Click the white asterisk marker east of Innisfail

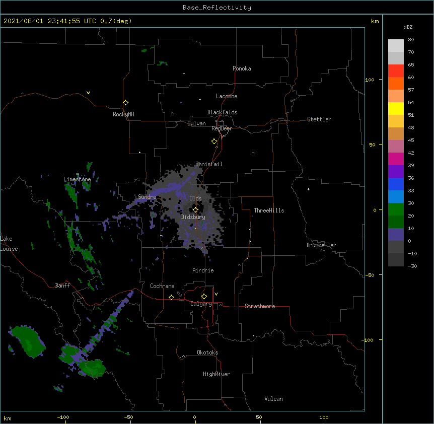(x=253, y=153)
